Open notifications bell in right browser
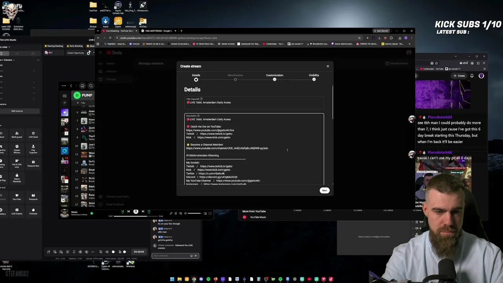 [472, 76]
